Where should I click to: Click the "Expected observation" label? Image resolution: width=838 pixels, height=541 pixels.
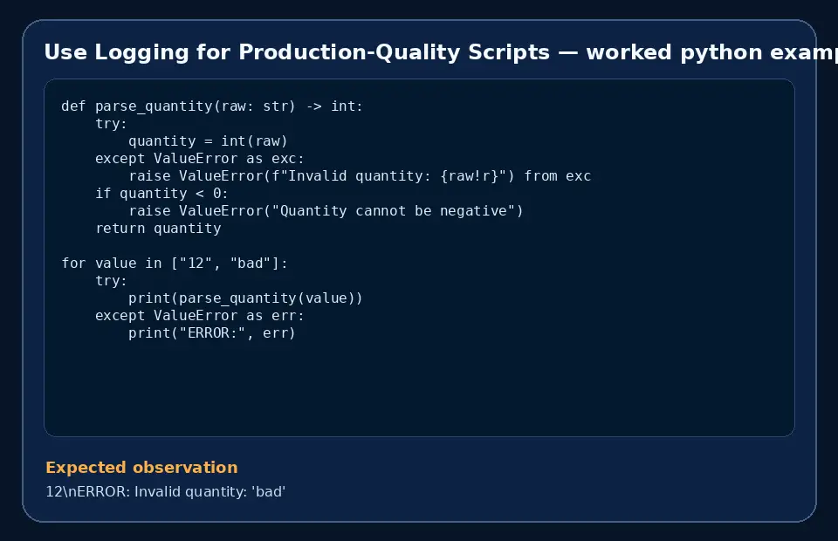[x=141, y=468]
